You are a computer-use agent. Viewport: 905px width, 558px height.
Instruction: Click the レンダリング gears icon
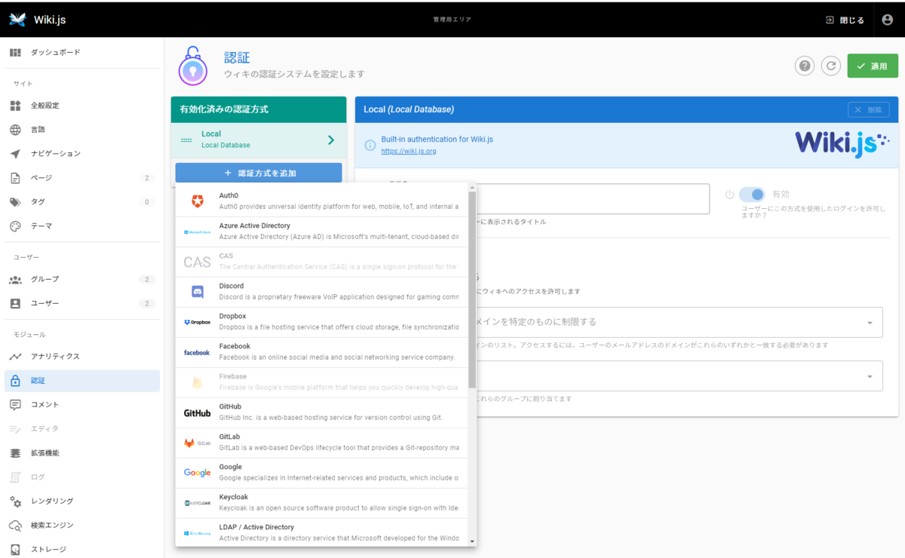(x=15, y=501)
